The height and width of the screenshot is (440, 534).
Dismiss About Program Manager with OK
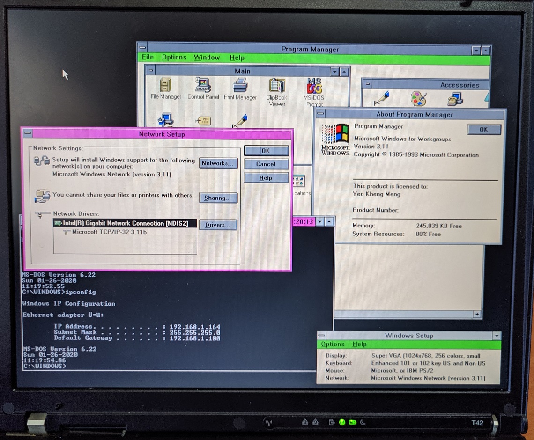(x=484, y=130)
